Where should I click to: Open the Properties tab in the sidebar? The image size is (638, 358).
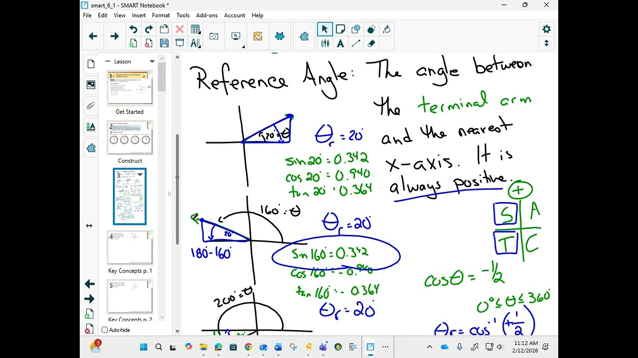coord(91,127)
